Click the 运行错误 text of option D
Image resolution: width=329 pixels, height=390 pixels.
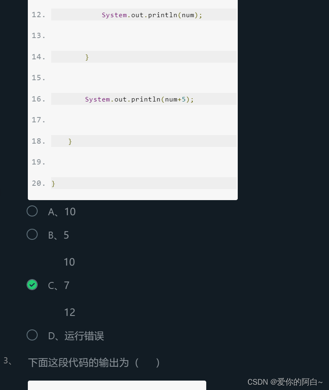[84, 336]
